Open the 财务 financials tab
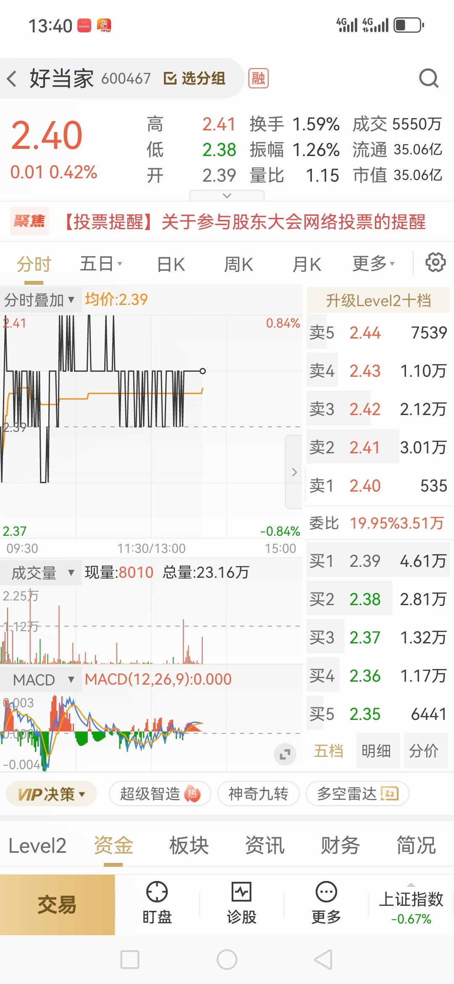454x984 pixels. (340, 845)
